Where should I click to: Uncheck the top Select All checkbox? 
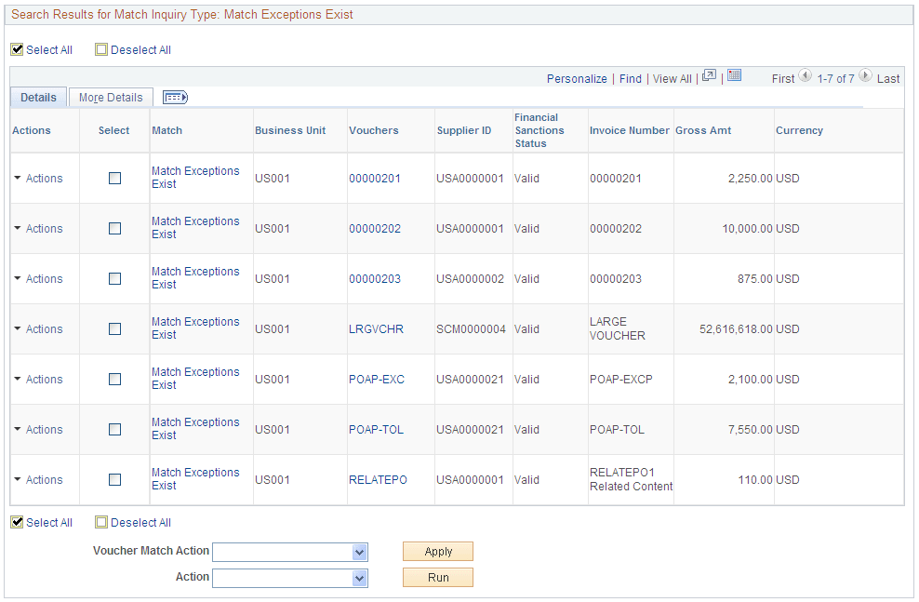(x=17, y=48)
